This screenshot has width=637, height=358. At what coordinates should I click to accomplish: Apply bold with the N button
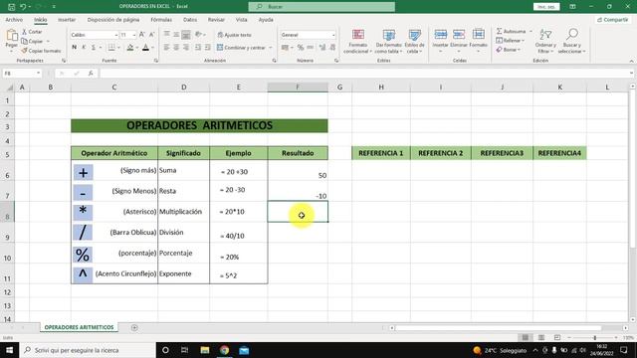[74, 48]
